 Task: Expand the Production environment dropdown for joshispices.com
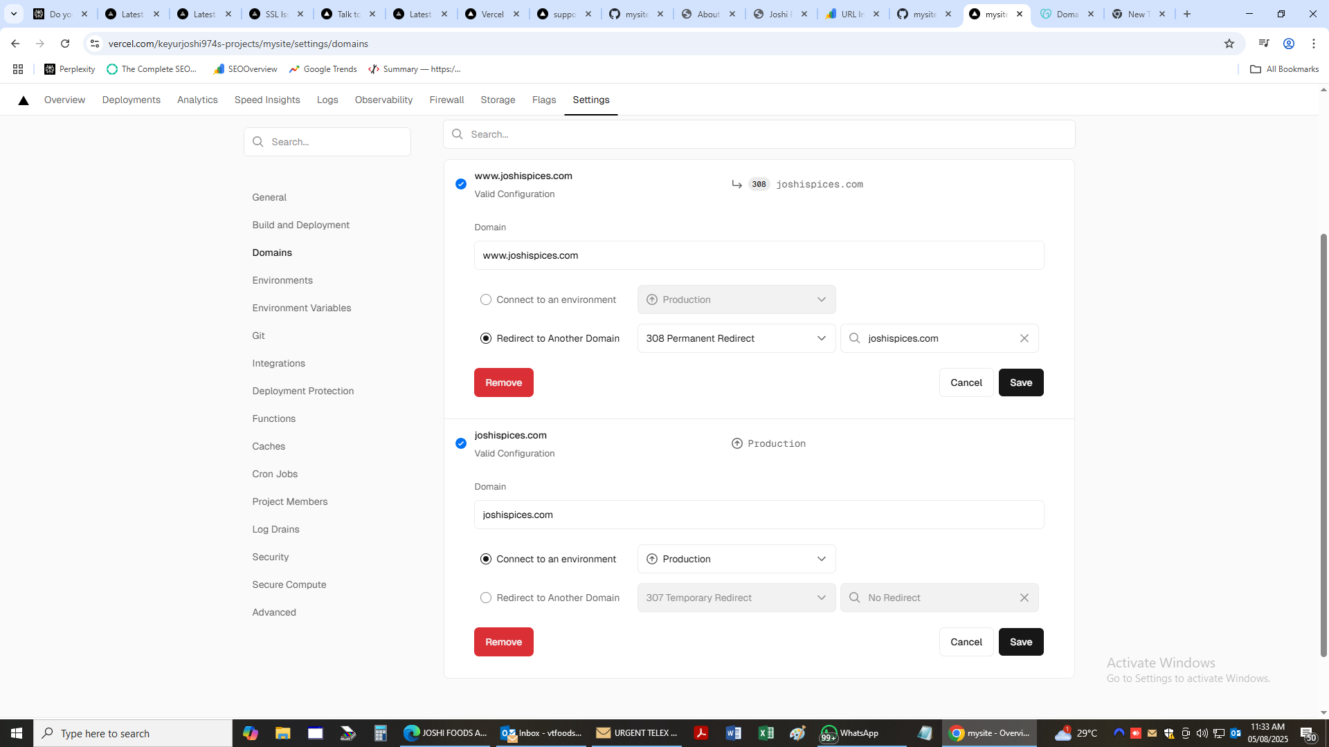tap(736, 559)
